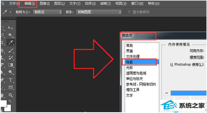This screenshot has width=207, height=113.
Task: Select the Rectangle shape tool
Action: (x=11, y=87)
